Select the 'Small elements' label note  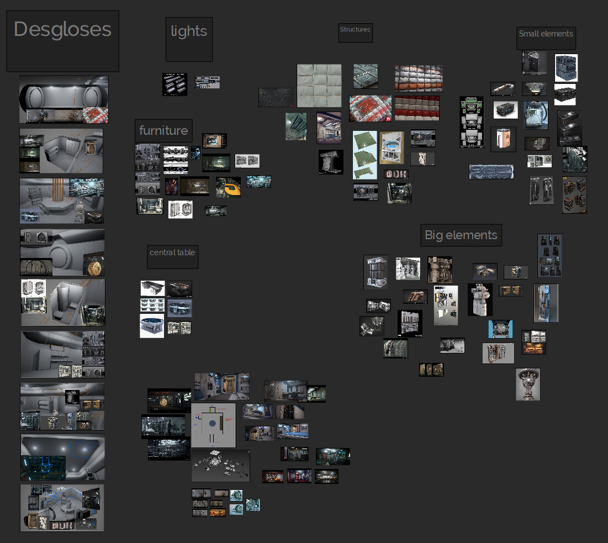click(546, 38)
